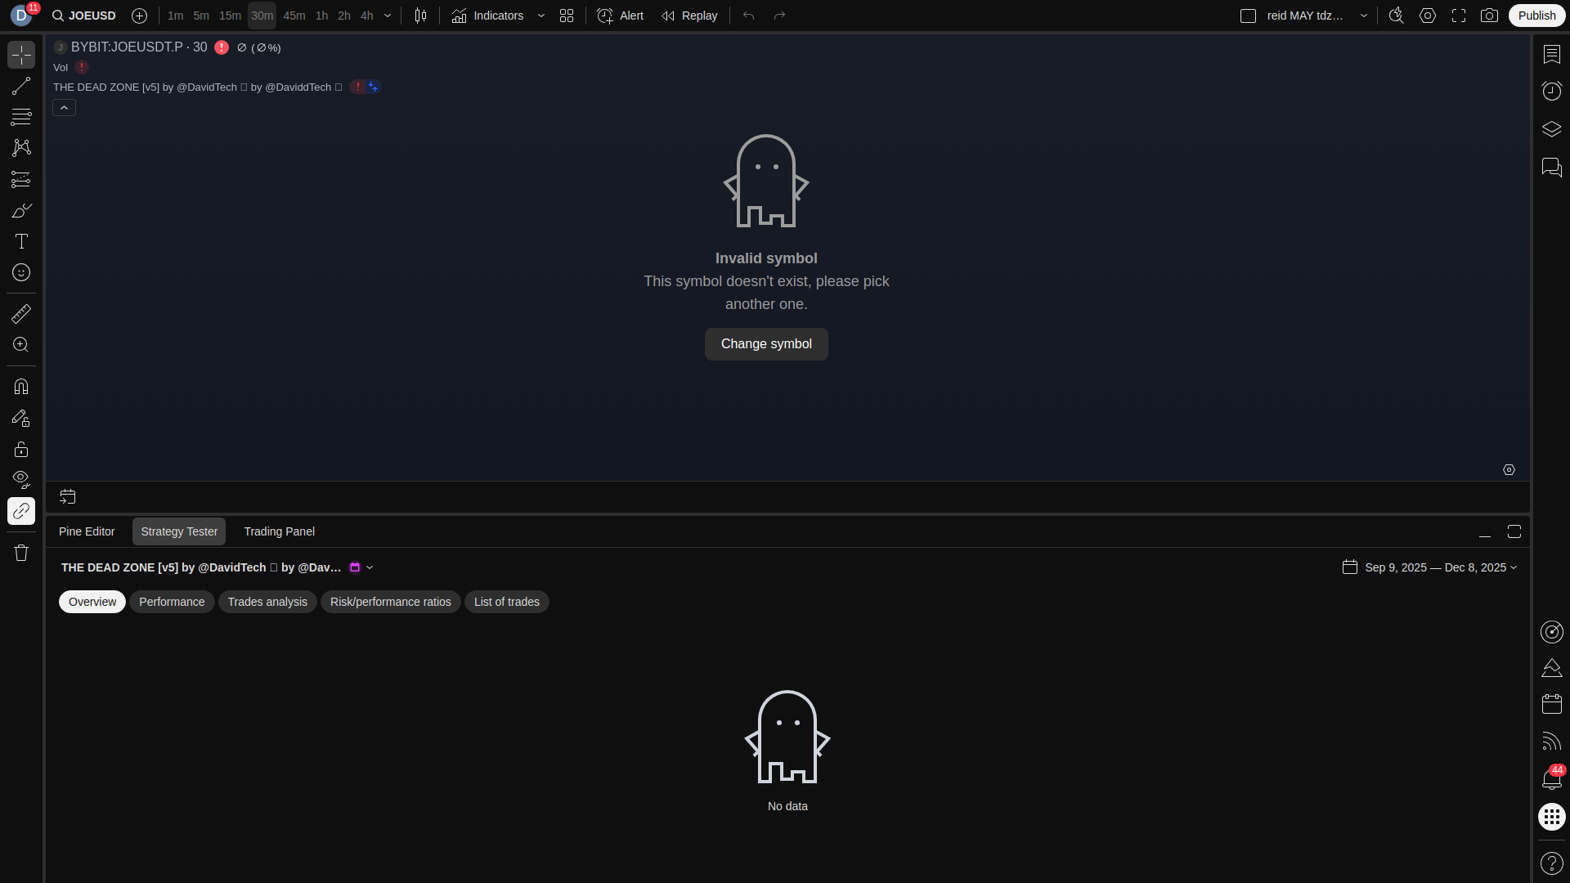Image resolution: width=1570 pixels, height=883 pixels.
Task: Click the trash remove objects icon
Action: point(21,553)
